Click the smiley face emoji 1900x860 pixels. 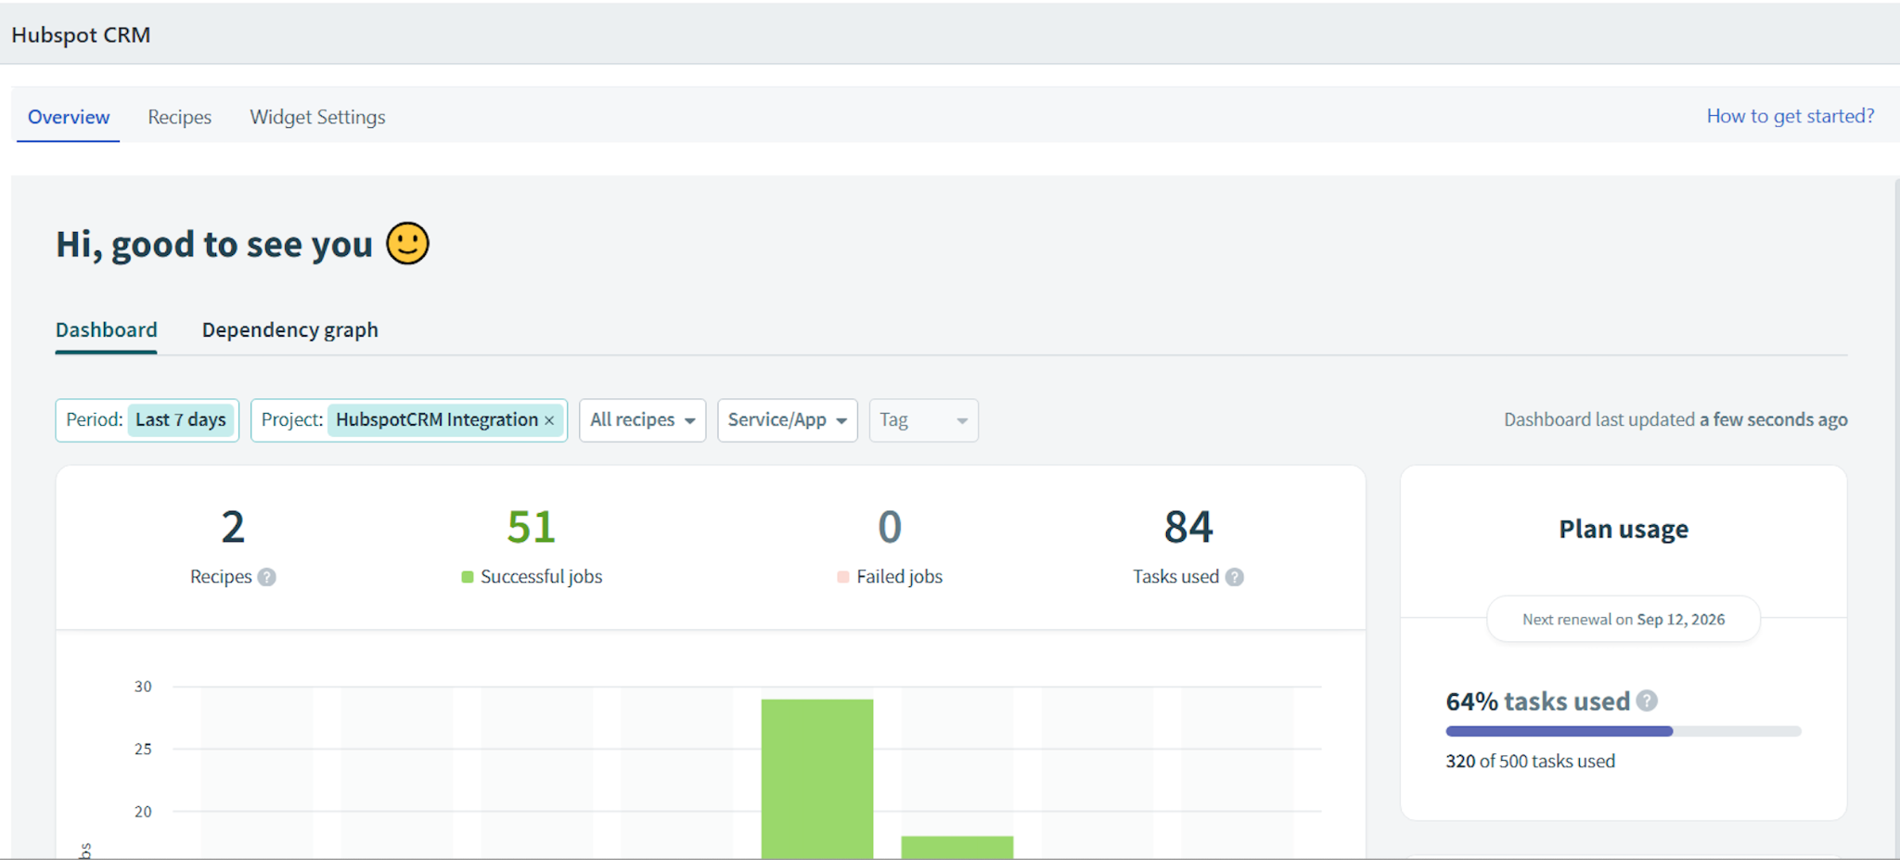(407, 244)
